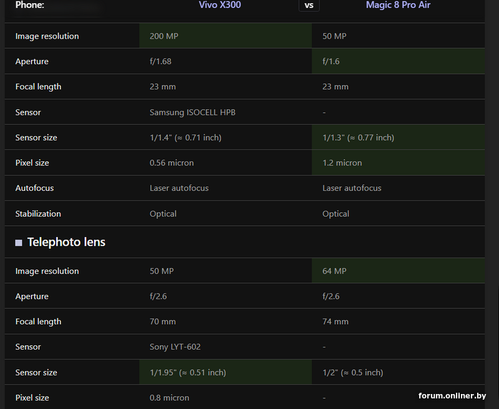The width and height of the screenshot is (499, 409).
Task: Click the Sony LYT-602 sensor value
Action: 175,347
